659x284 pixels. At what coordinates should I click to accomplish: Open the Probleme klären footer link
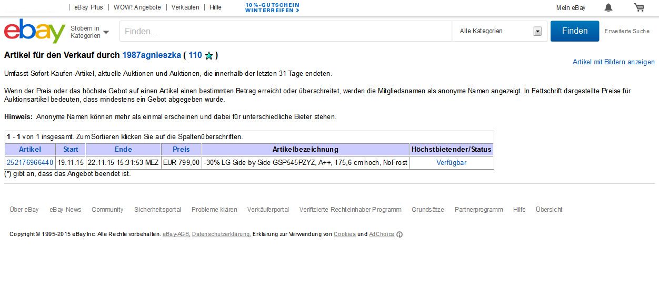pos(214,209)
